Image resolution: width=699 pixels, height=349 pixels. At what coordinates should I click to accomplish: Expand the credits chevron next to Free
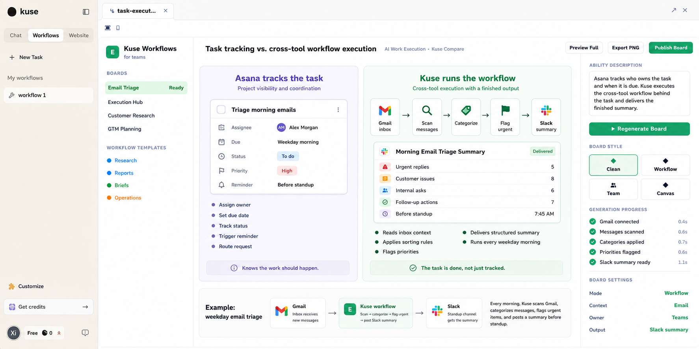[x=59, y=333]
